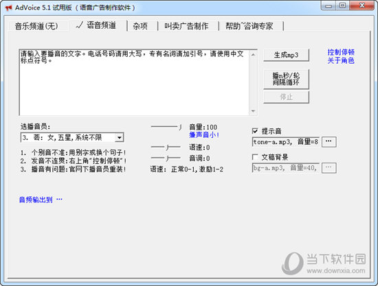Viewport: 378px width, 286px height.
Task: Click the 嫌声音小! link
Action: click(204, 135)
